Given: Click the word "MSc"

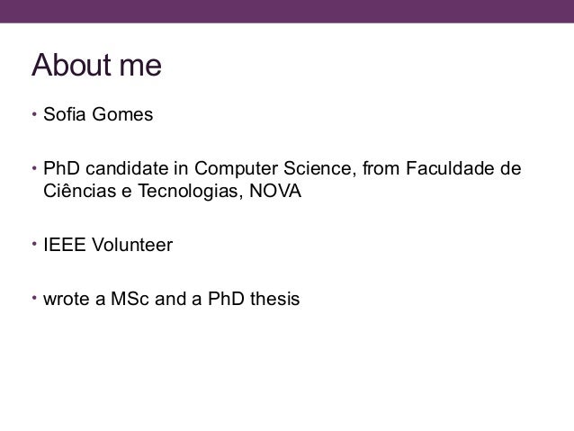Looking at the screenshot, I should [x=130, y=299].
